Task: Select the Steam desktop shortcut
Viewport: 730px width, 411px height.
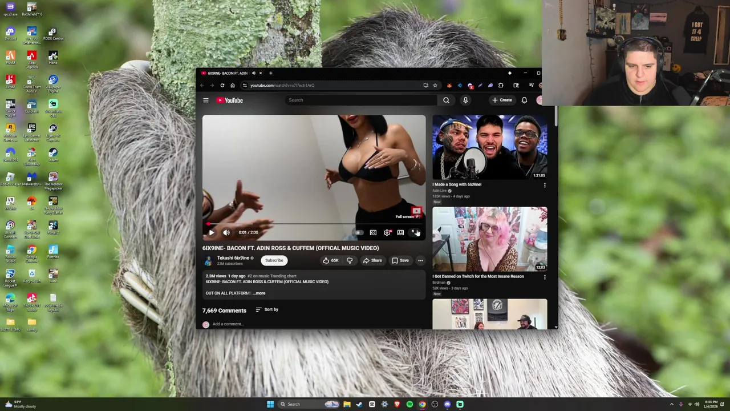Action: pyautogui.click(x=53, y=154)
